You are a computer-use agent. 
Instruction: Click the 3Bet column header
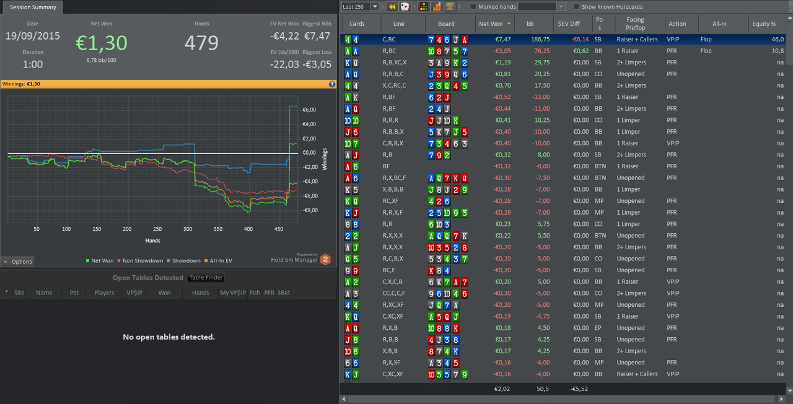[x=284, y=293]
